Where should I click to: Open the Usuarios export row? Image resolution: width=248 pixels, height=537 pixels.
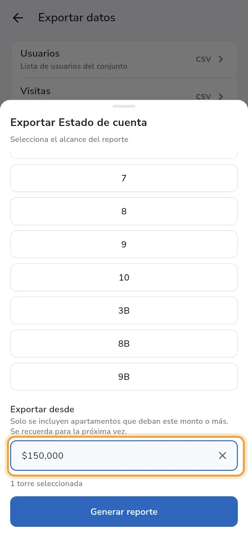click(124, 59)
